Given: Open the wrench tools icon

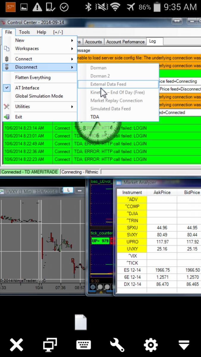Looking at the screenshot, I should (x=117, y=345).
